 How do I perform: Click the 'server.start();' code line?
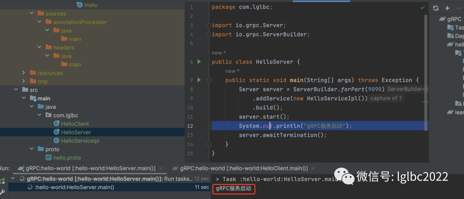coord(264,117)
